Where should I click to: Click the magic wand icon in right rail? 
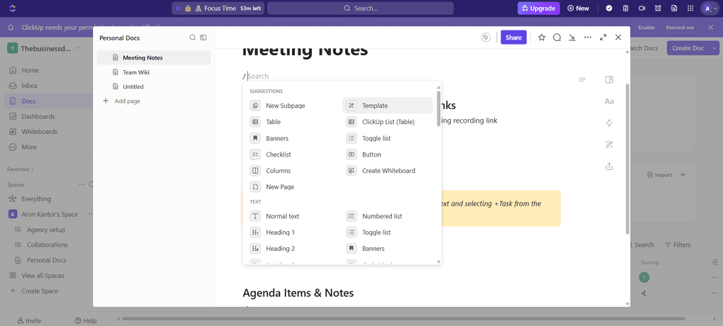click(x=609, y=145)
